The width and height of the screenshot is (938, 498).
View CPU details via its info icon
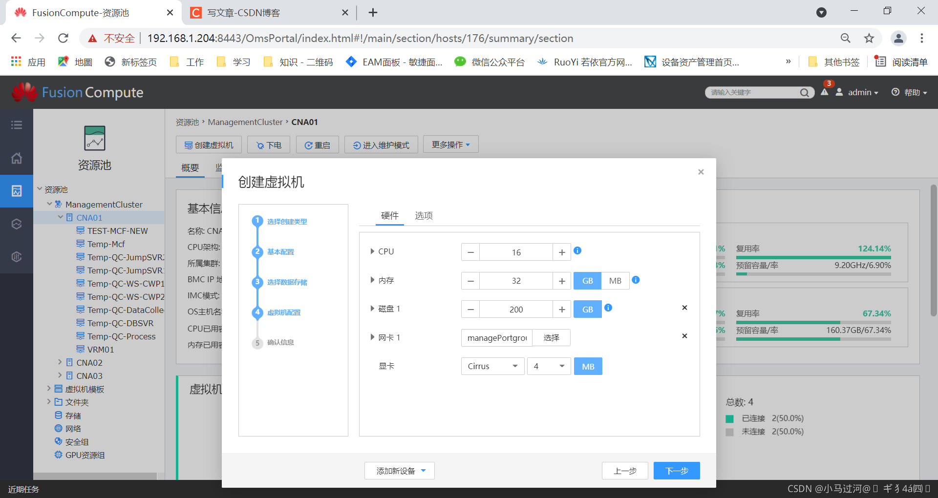tap(577, 251)
